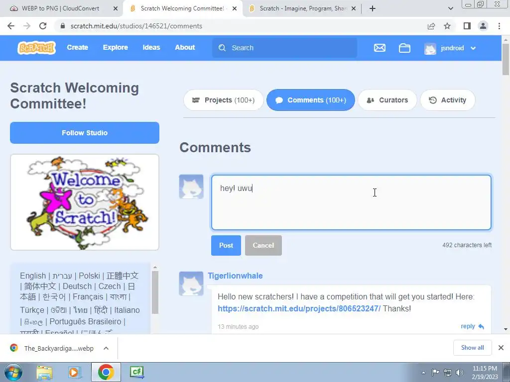Open Tigerlionwhale's profile link

coord(235,276)
